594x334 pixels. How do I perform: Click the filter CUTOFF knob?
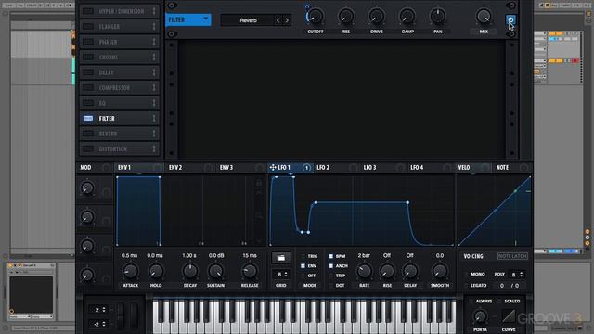[316, 17]
